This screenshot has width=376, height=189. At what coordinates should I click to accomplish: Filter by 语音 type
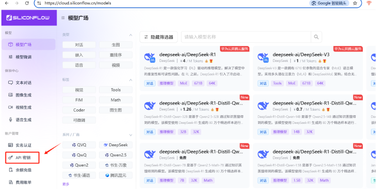click(79, 65)
